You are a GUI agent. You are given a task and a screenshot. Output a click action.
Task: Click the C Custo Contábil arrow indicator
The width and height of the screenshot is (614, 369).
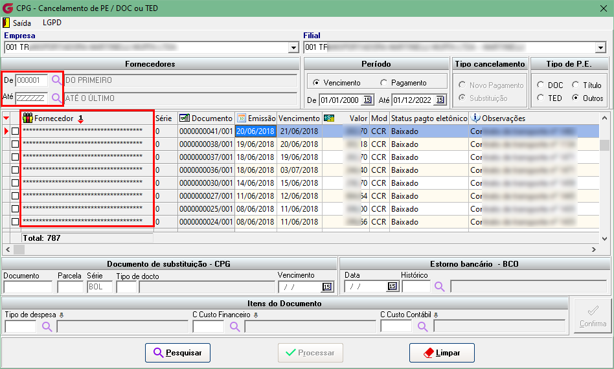point(436,315)
